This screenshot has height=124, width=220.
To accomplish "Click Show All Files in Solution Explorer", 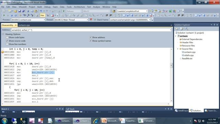I will click(182, 29).
